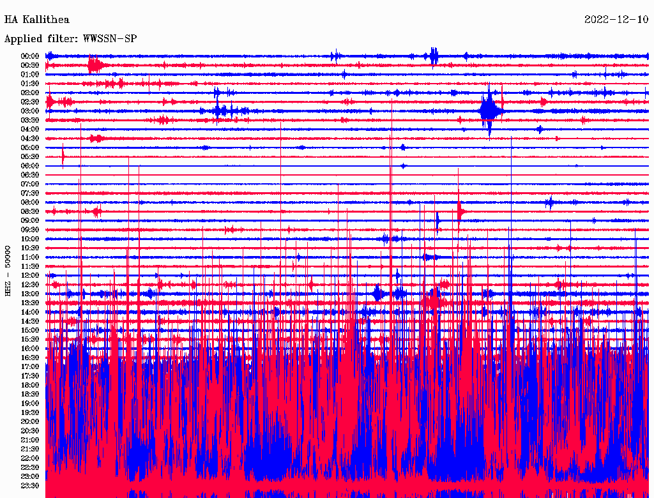
Task: Select the 13:00 time label
Action: point(30,294)
